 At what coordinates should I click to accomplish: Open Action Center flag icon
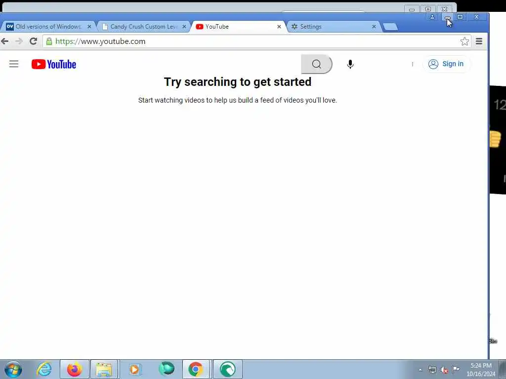[456, 369]
